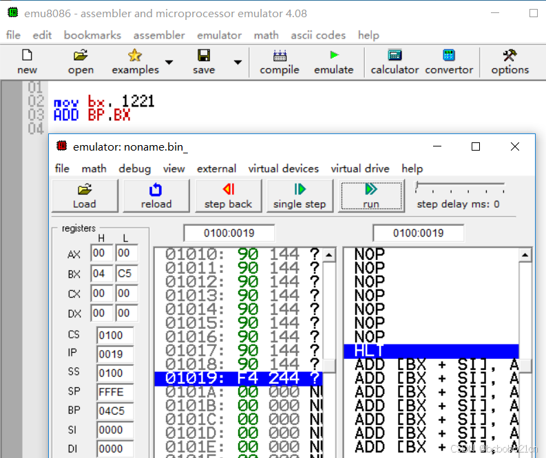546x458 pixels.
Task: Click the step back button
Action: pos(229,196)
